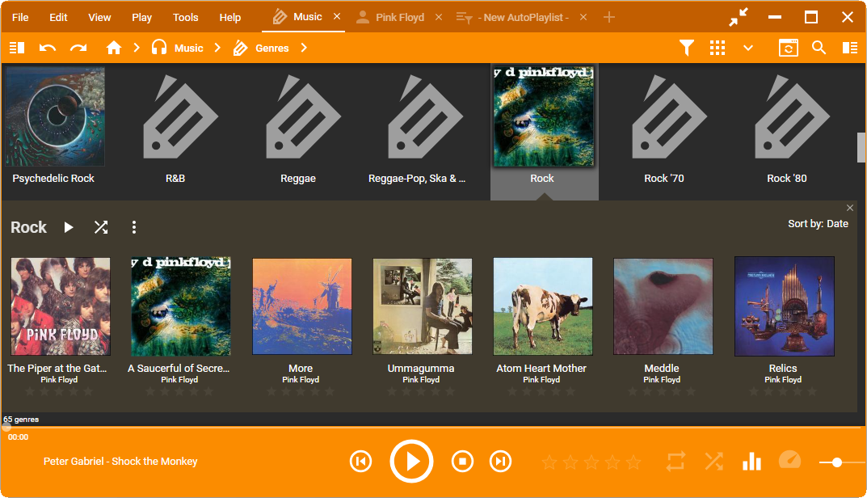
Task: Expand the view options dropdown chevron
Action: (x=748, y=48)
